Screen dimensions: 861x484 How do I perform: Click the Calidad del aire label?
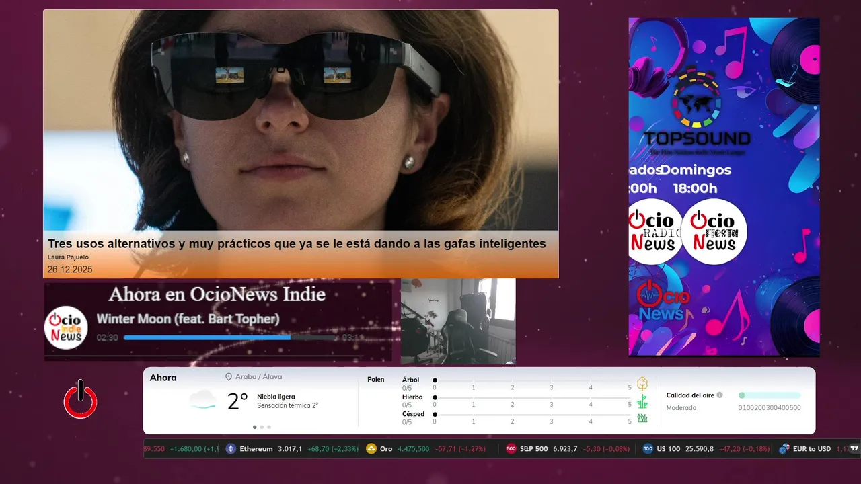tap(690, 395)
